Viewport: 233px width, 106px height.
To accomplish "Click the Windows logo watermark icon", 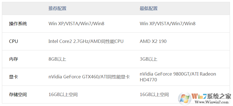I will [x=185, y=98].
